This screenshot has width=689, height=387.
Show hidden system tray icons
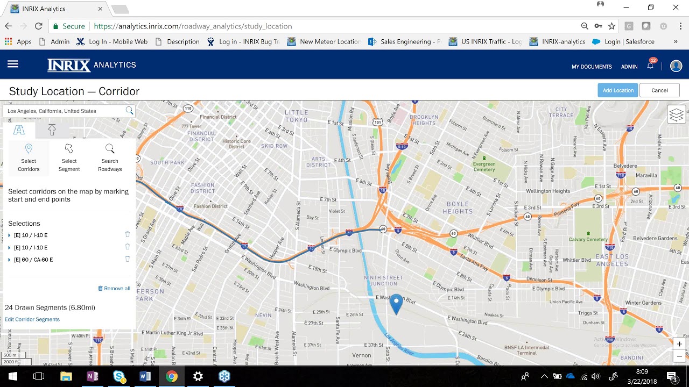[544, 376]
